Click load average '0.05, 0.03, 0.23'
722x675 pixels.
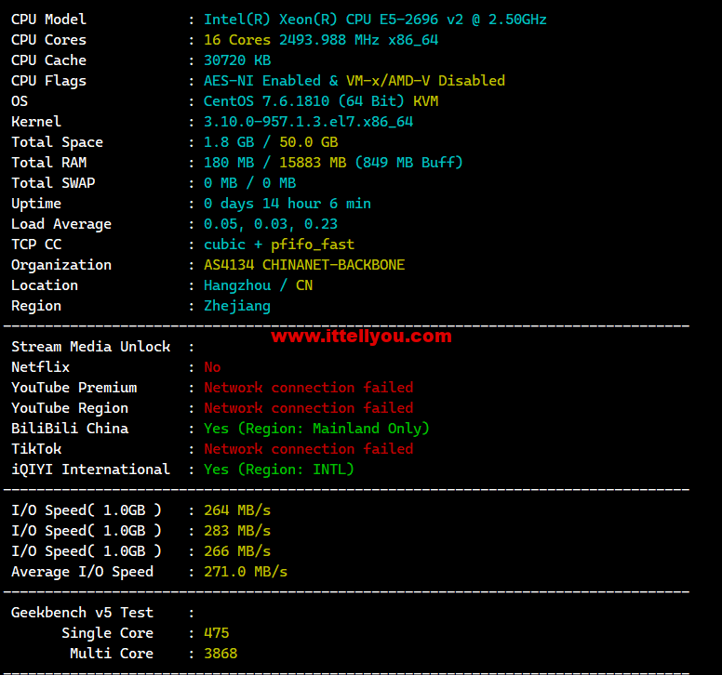(x=271, y=224)
